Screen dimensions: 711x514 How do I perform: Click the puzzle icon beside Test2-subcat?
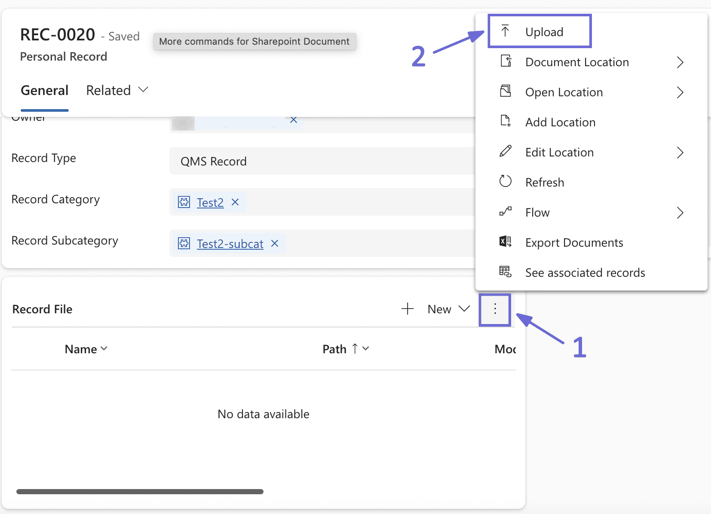pos(184,243)
